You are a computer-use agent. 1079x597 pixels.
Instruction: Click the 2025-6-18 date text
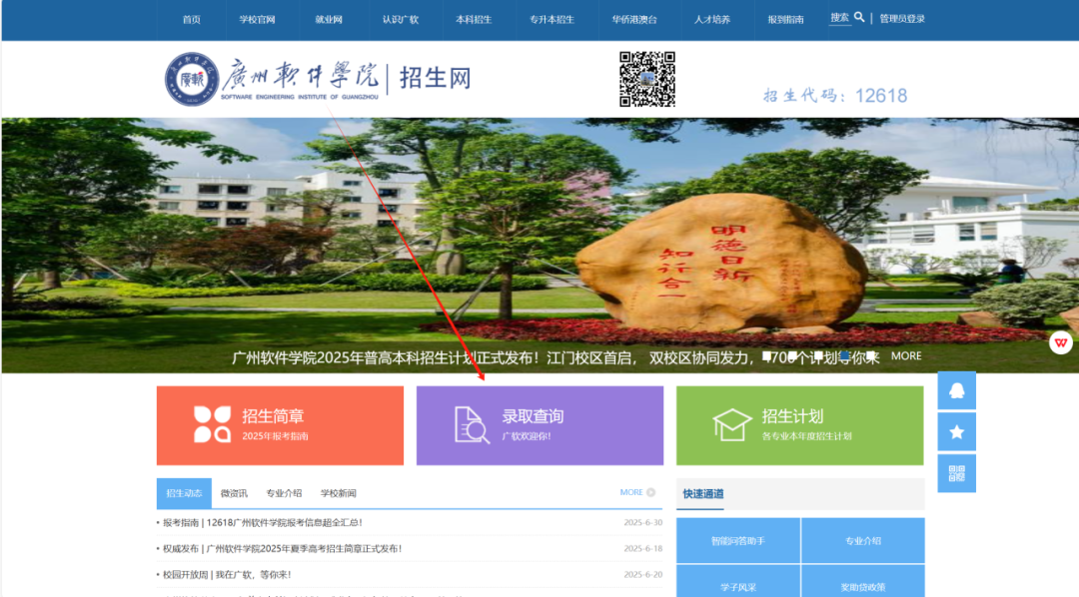pos(642,549)
